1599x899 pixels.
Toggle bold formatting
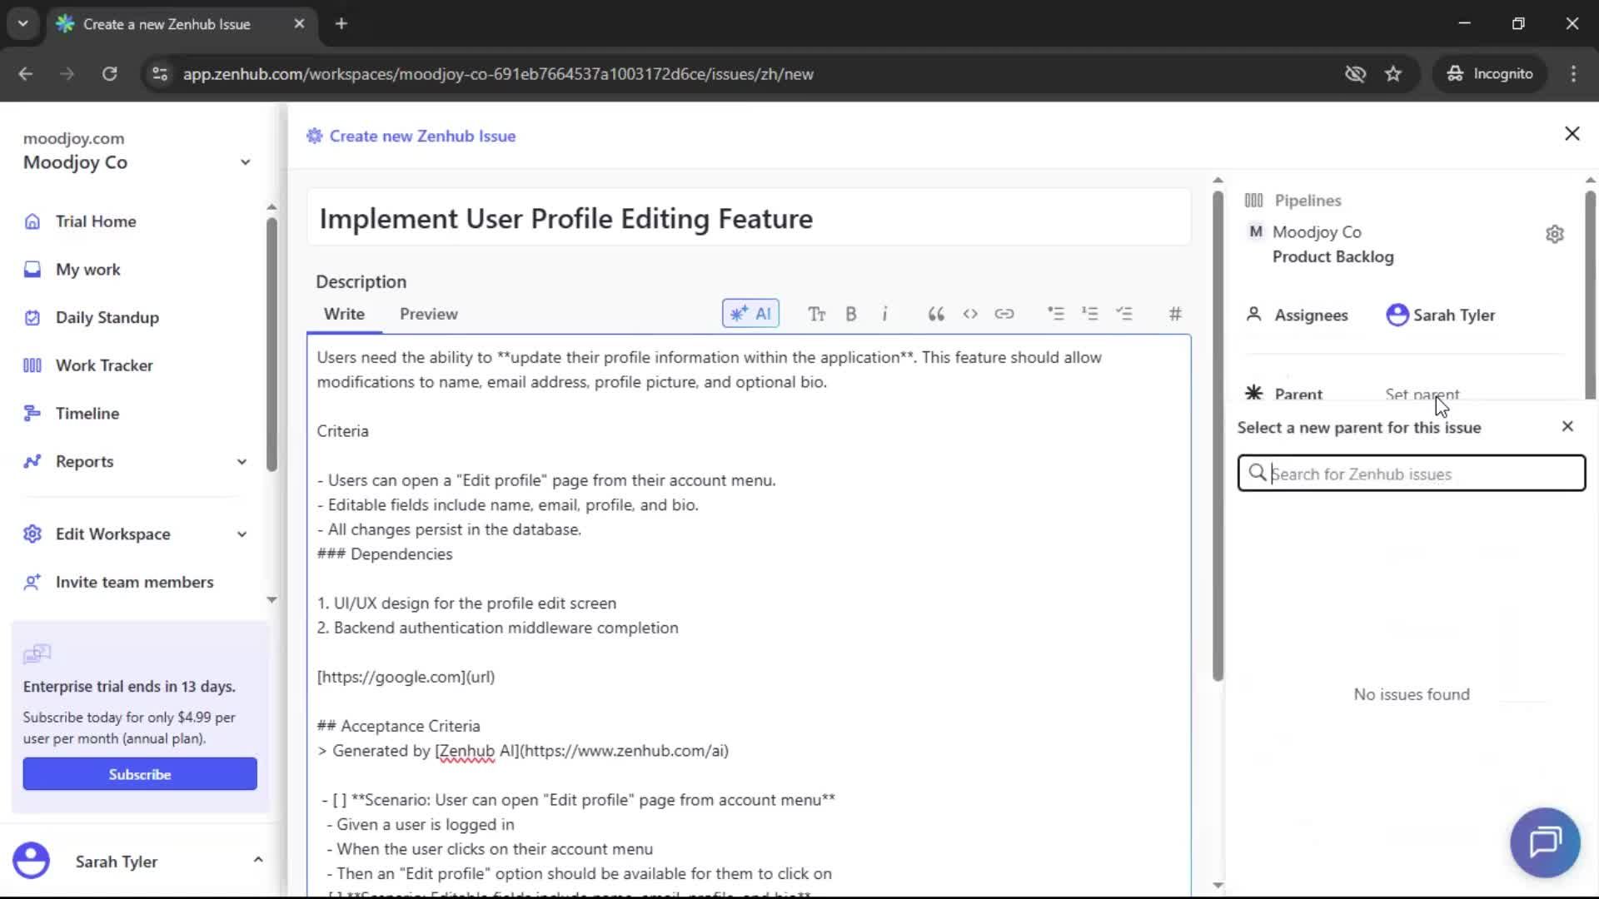(851, 314)
